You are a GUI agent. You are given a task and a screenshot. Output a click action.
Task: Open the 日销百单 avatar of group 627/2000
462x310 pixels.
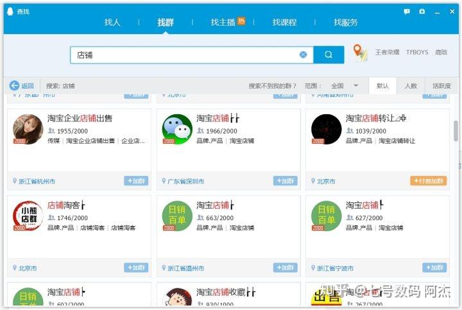(x=327, y=216)
